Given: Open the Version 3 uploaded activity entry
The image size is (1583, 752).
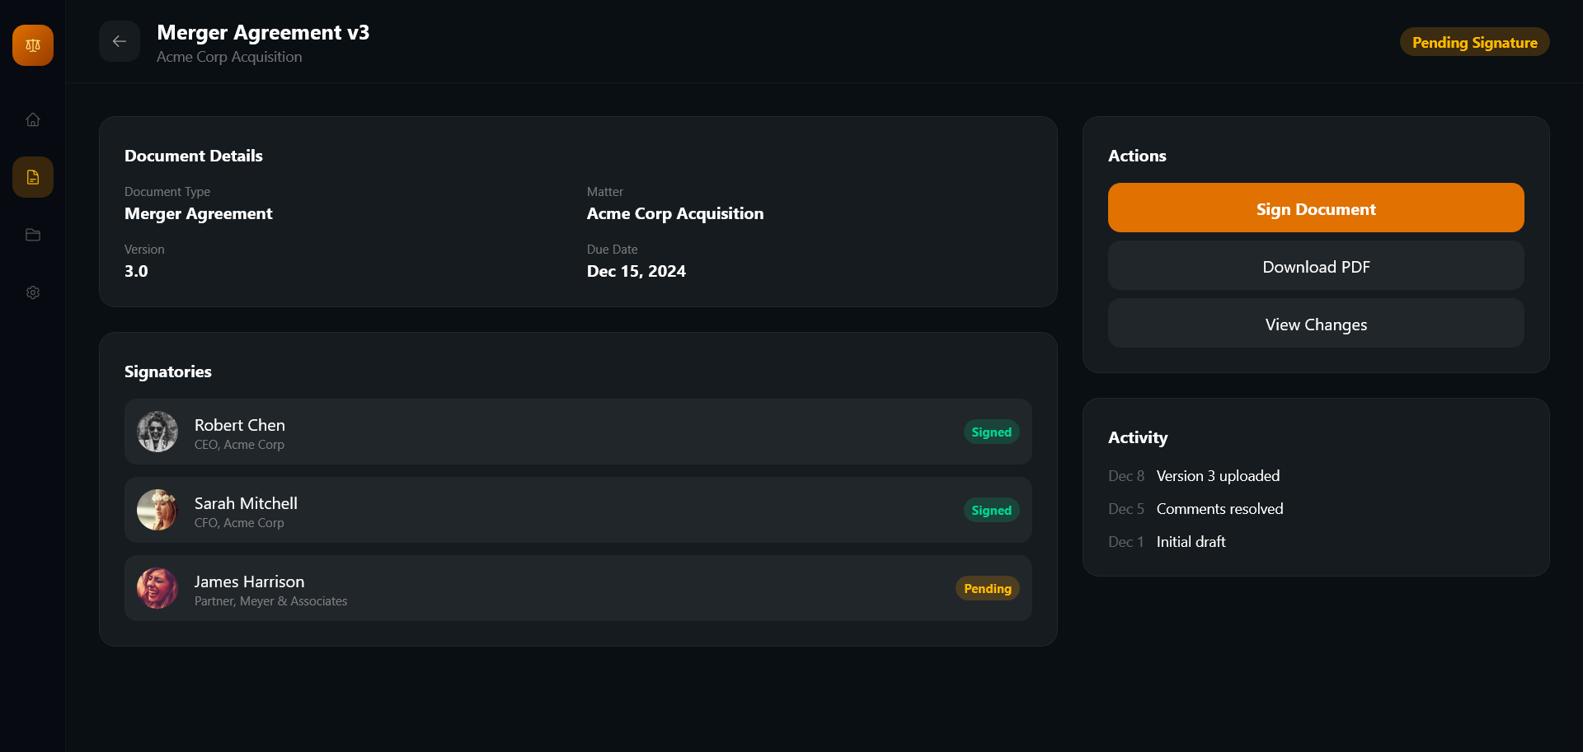Looking at the screenshot, I should [x=1218, y=476].
